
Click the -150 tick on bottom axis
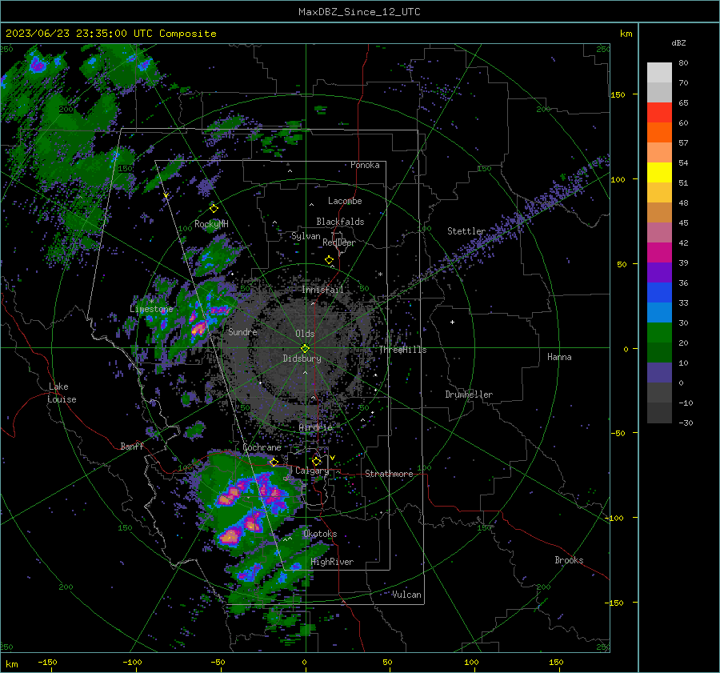[x=47, y=663]
